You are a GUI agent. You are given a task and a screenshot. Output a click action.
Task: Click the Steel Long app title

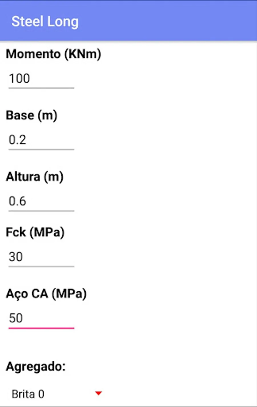[45, 22]
